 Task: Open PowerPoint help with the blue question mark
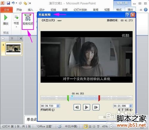(x=146, y=10)
